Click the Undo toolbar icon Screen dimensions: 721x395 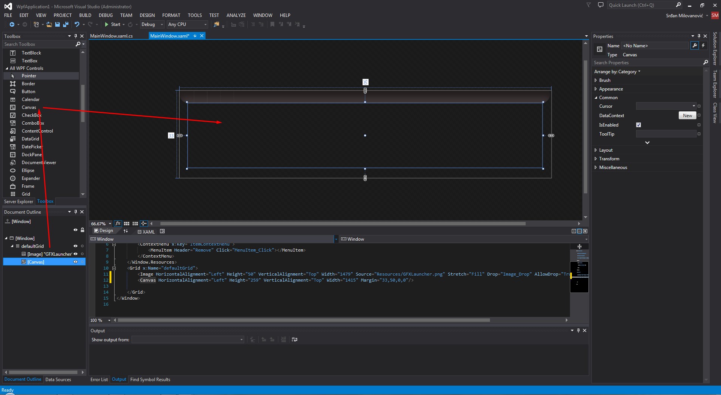(77, 24)
